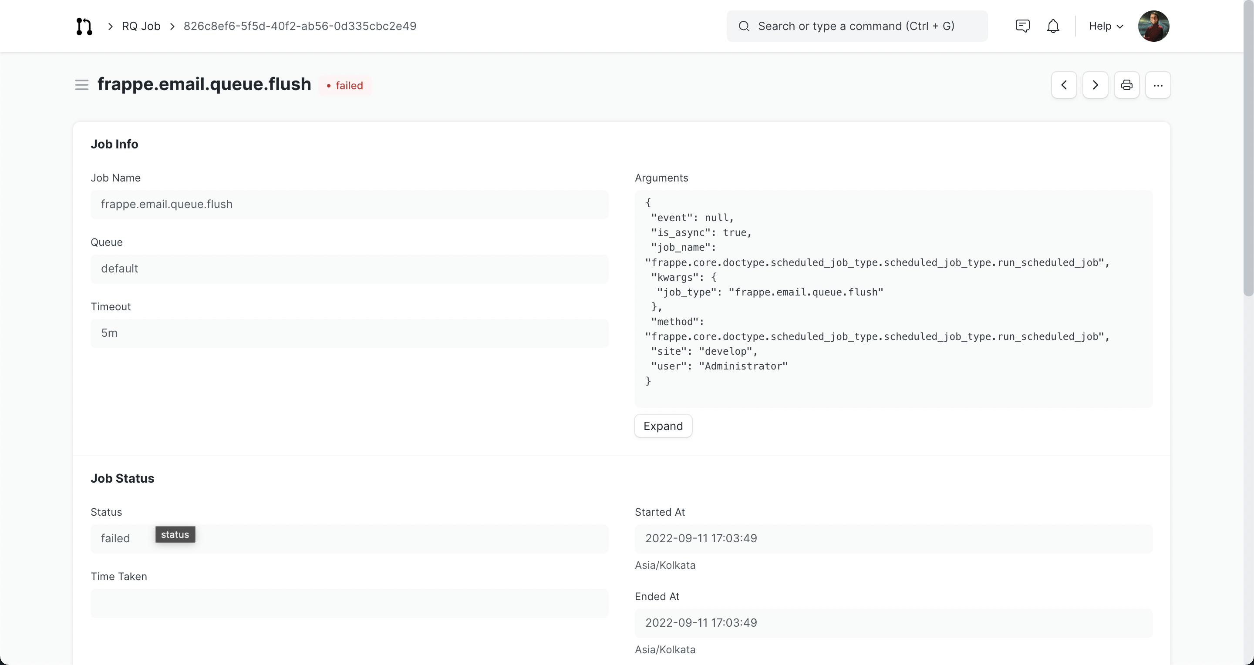1254x665 pixels.
Task: Open the notifications bell icon
Action: click(x=1053, y=26)
